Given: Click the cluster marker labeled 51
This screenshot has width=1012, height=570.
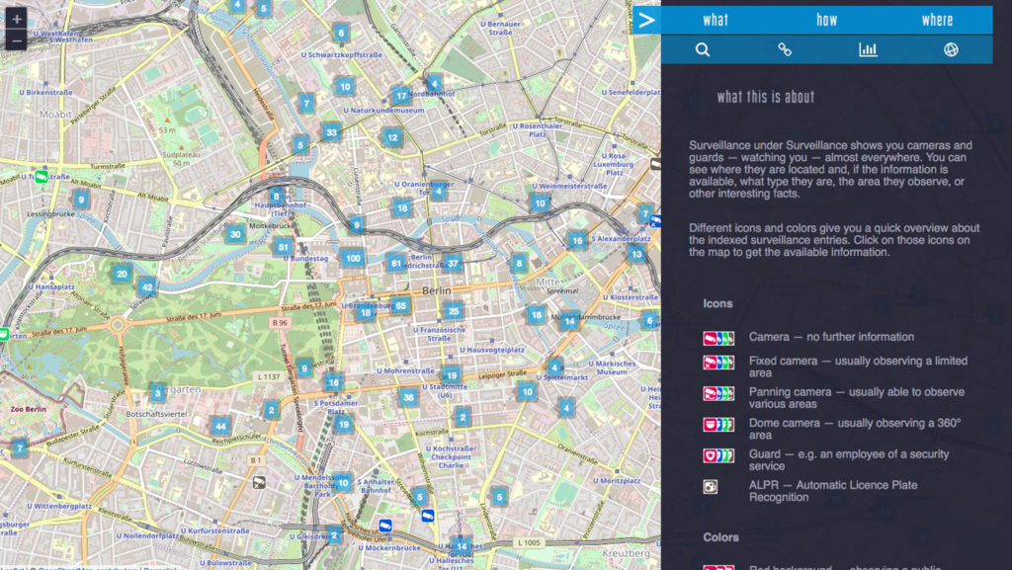Looking at the screenshot, I should (284, 248).
